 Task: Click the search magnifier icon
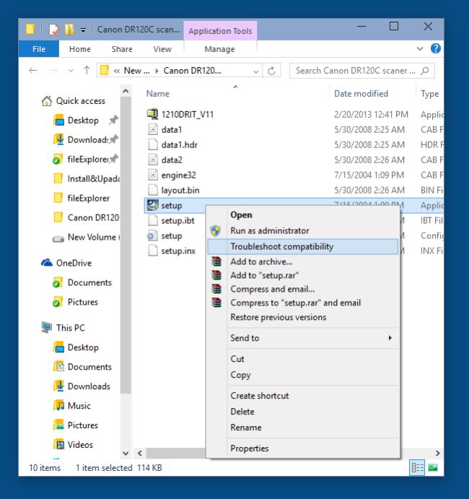click(x=425, y=70)
